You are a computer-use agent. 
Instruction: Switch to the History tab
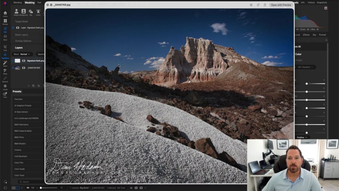(311, 2)
